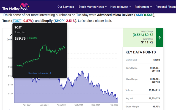Click the 52wk Range value
This screenshot has width=176, height=110.
(x=155, y=81)
